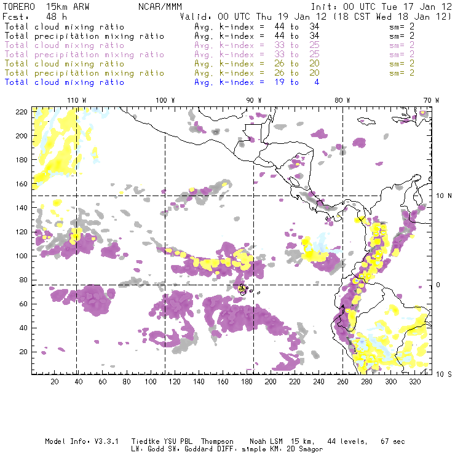Click the x-axis tick label '260'
455x455 pixels.
point(342,382)
